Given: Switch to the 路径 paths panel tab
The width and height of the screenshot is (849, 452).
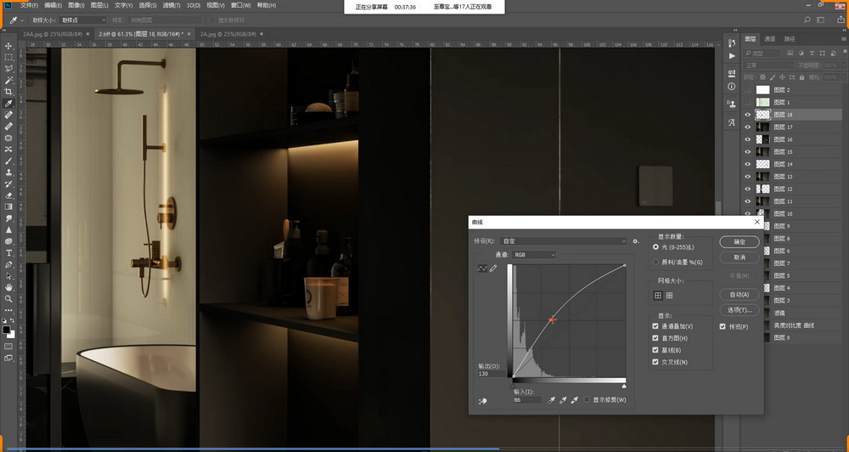Looking at the screenshot, I should click(790, 39).
